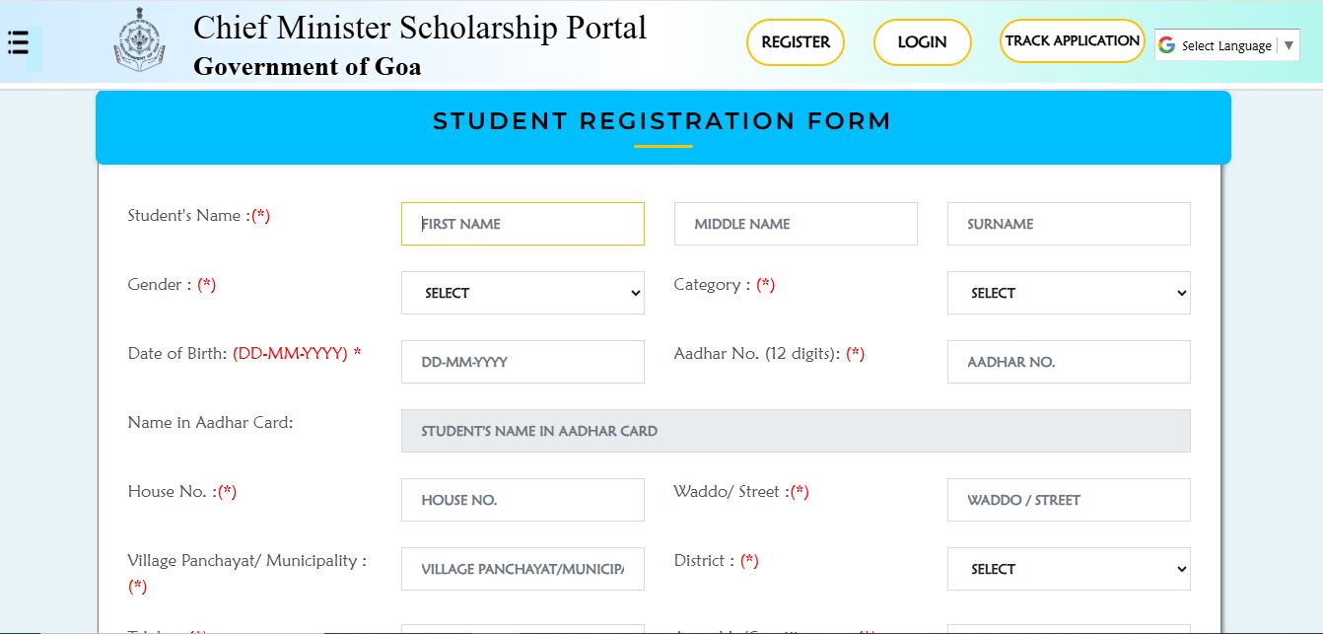Open the Select Language dropdown
This screenshot has width=1323, height=634.
(x=1227, y=45)
